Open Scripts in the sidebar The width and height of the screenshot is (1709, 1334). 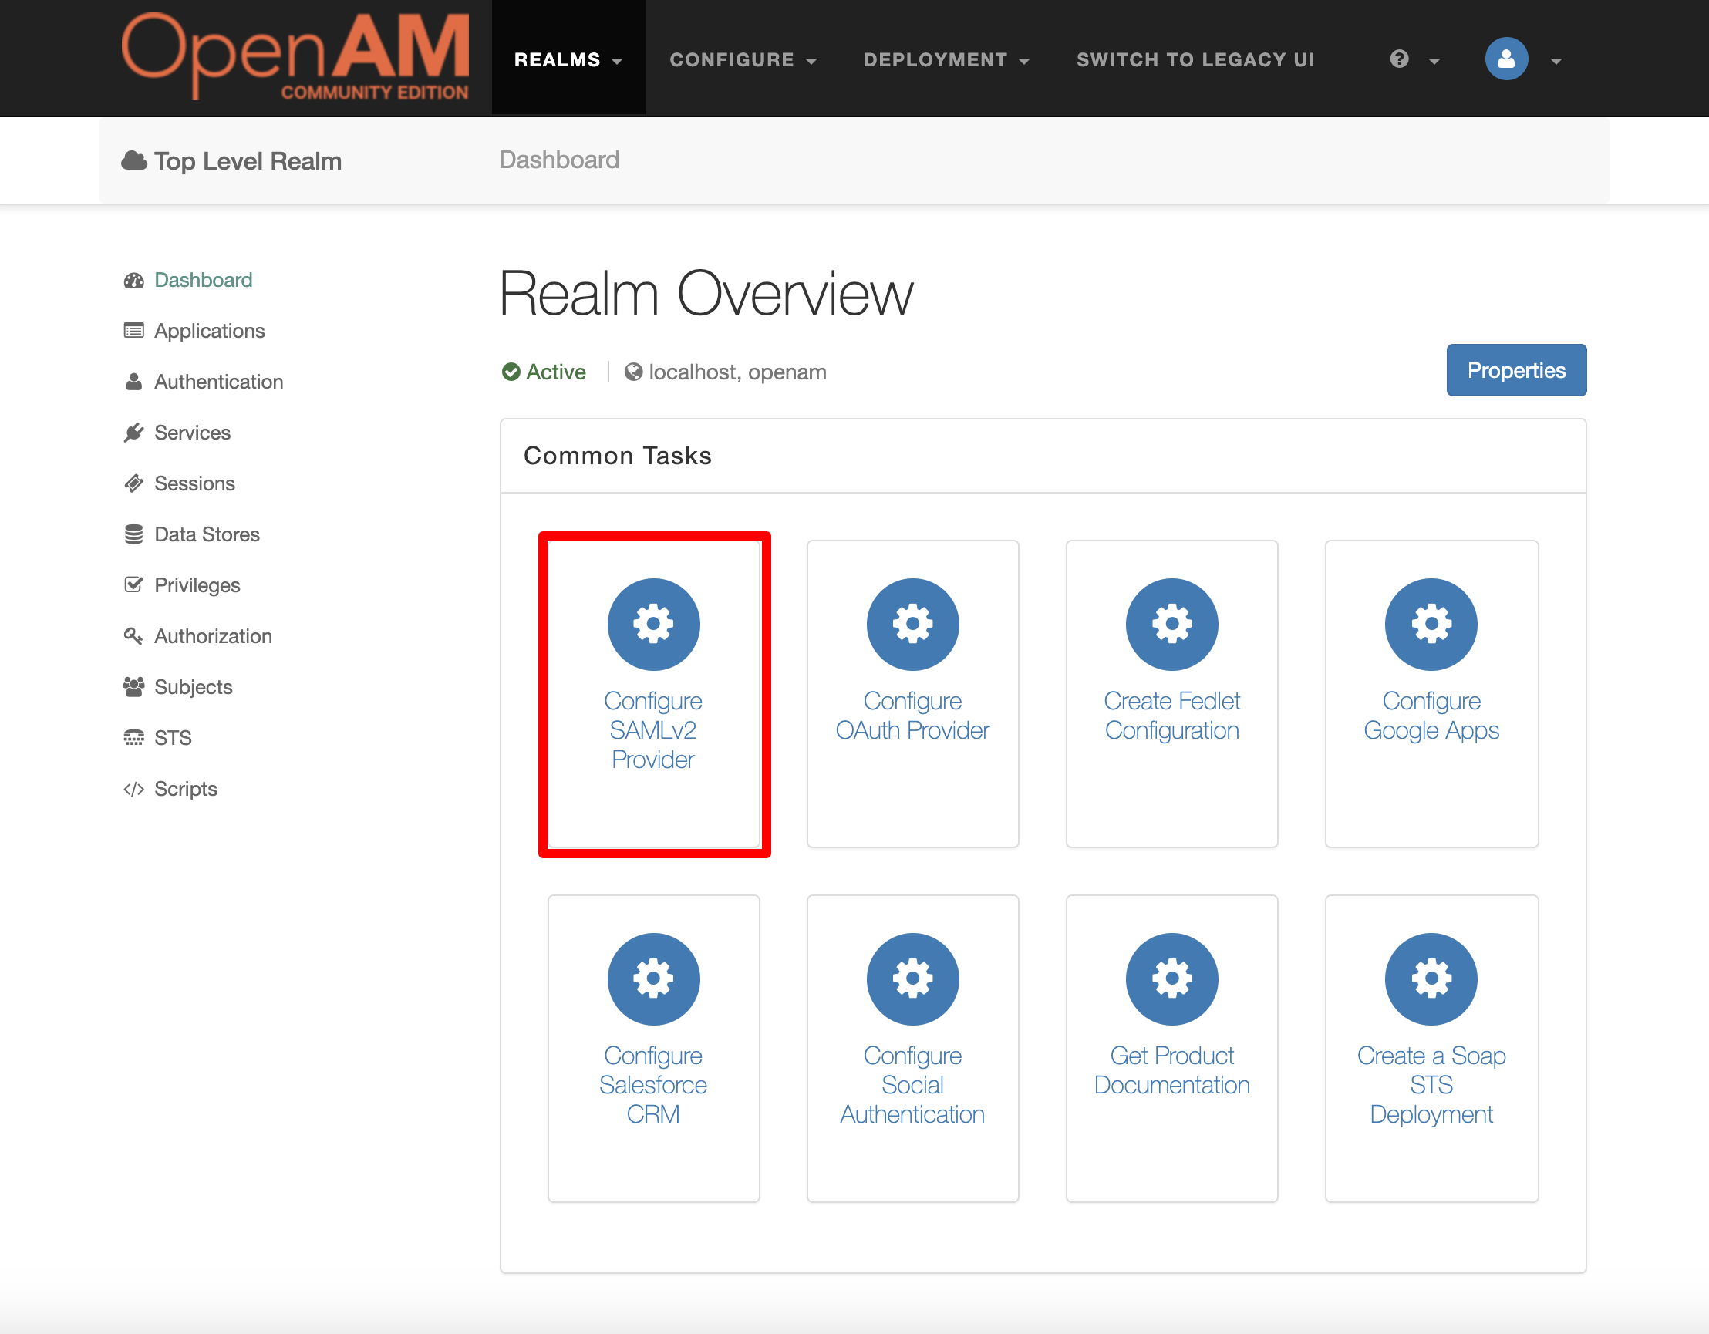pyautogui.click(x=186, y=789)
